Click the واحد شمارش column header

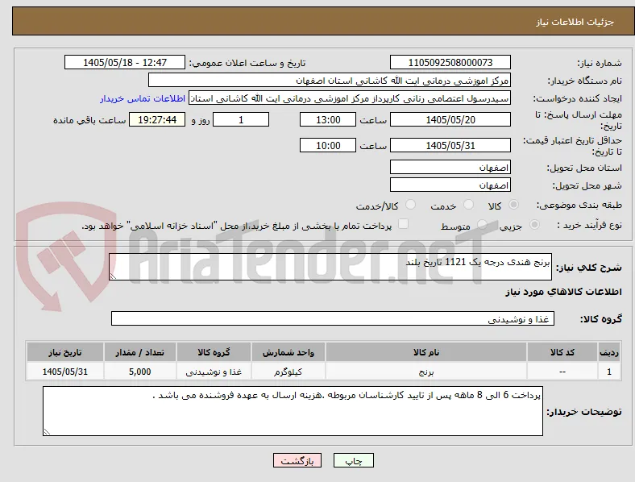coord(288,352)
